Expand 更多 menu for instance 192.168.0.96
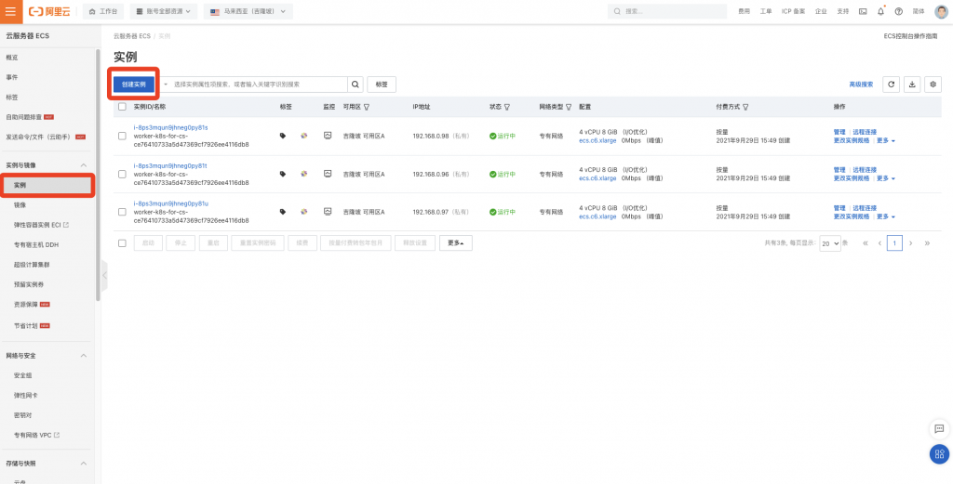 [886, 178]
